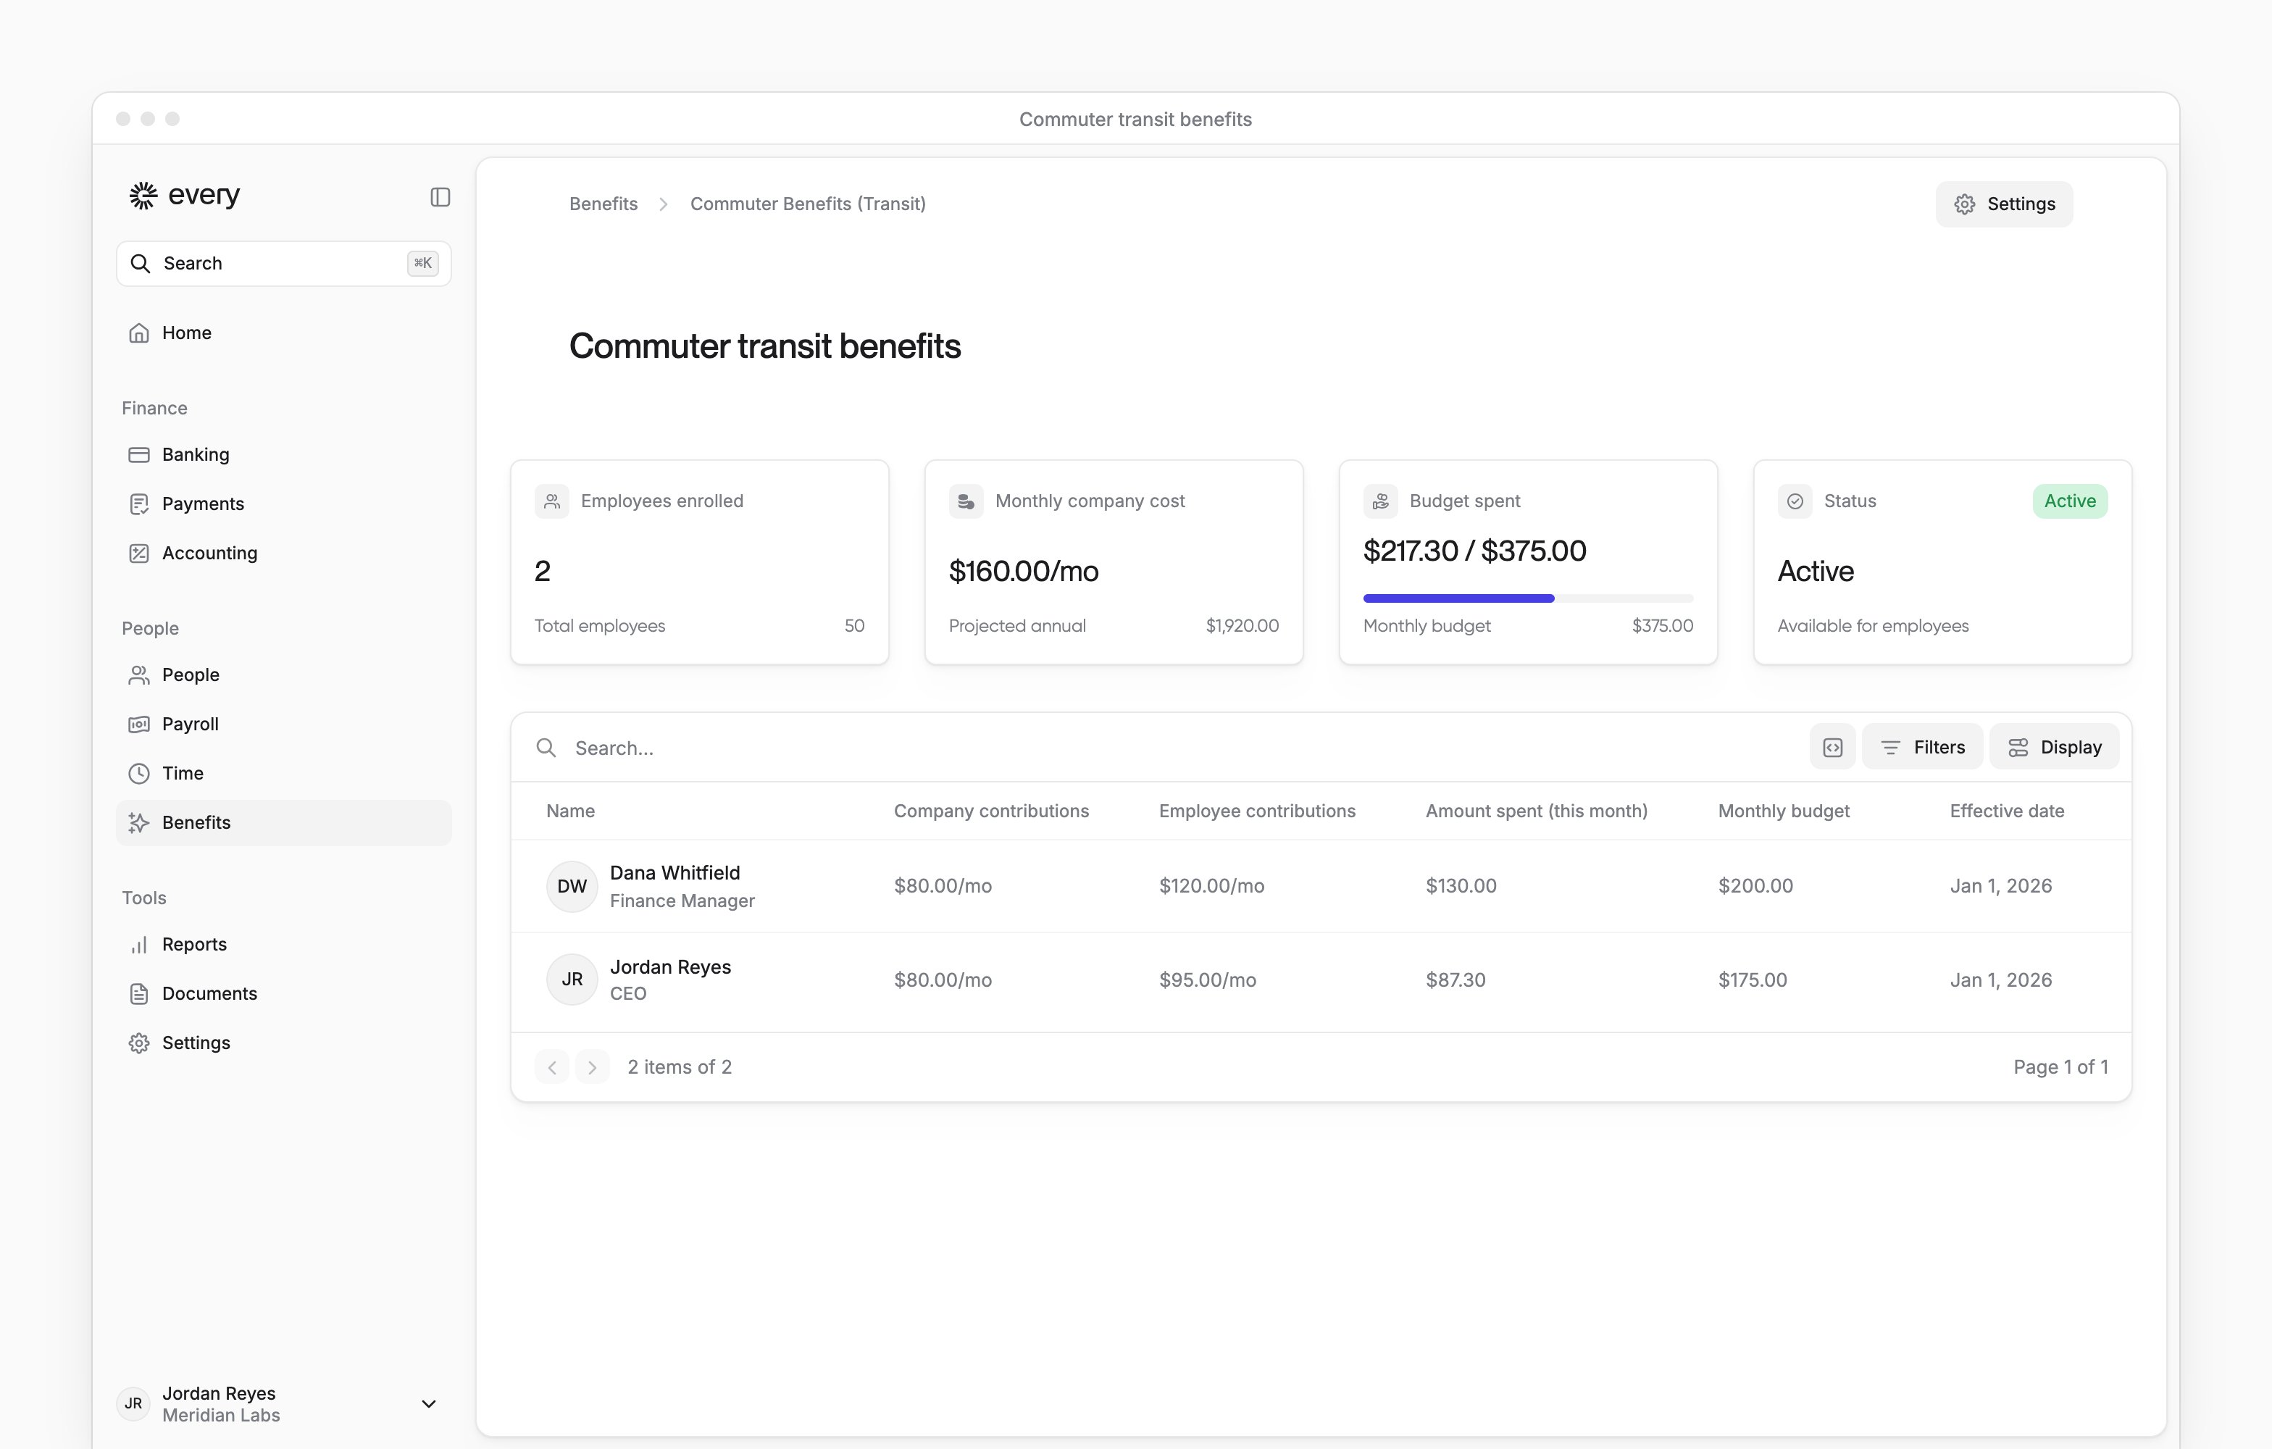
Task: Click the Effective date column header
Action: click(x=2007, y=811)
